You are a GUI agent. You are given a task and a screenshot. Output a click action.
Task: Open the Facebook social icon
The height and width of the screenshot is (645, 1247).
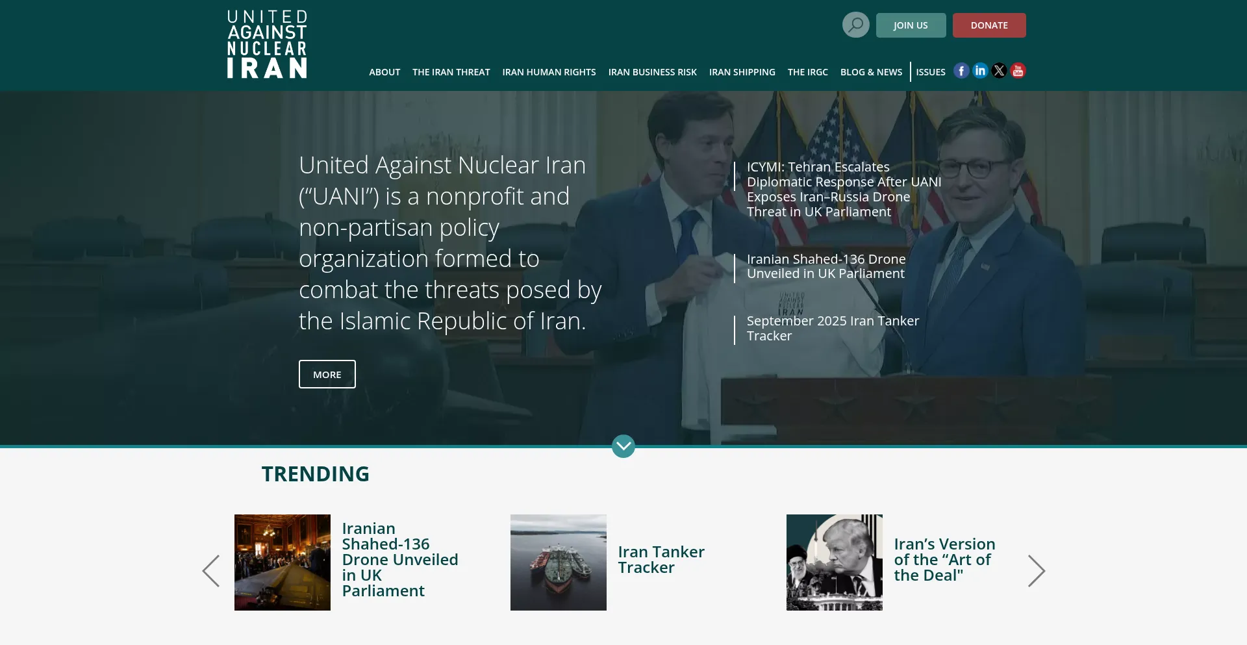961,71
